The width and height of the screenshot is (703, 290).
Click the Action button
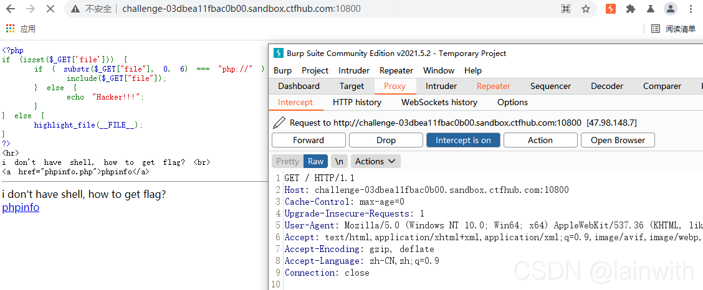point(540,140)
